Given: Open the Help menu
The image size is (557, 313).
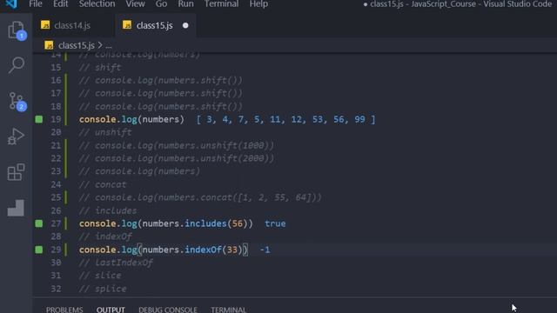Looking at the screenshot, I should click(258, 3).
